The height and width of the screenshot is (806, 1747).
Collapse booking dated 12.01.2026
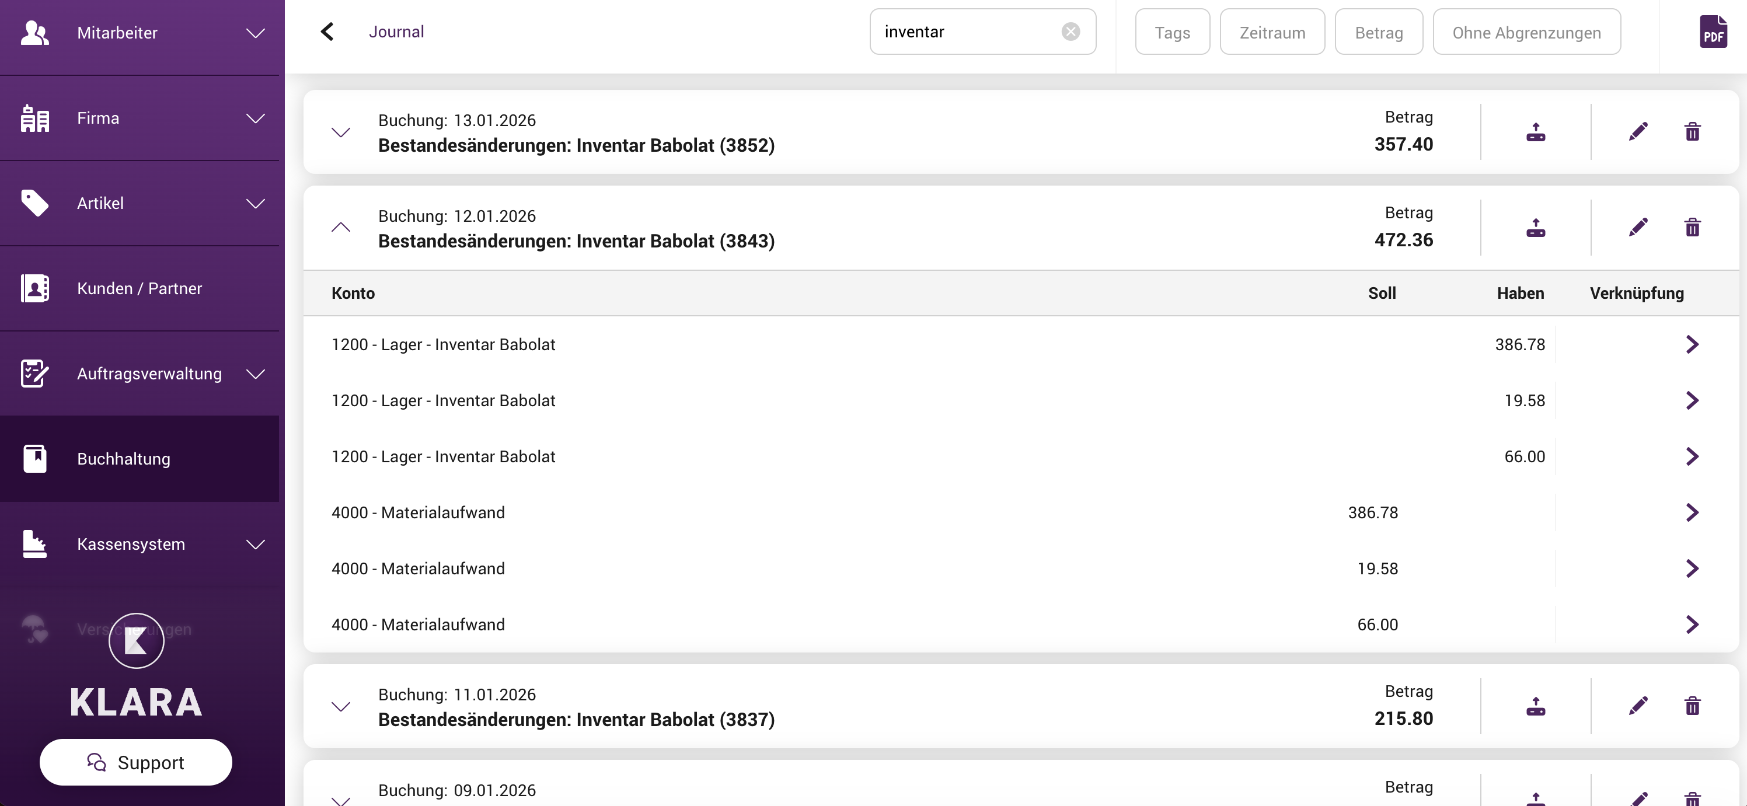click(x=340, y=227)
